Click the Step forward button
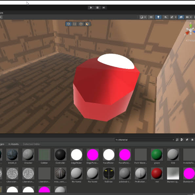The height and width of the screenshot is (195, 195). point(104,8)
